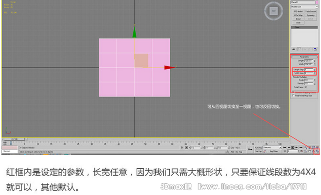Toggle Real-World Map Size checkbox
The width and height of the screenshot is (321, 195).
(x=293, y=96)
